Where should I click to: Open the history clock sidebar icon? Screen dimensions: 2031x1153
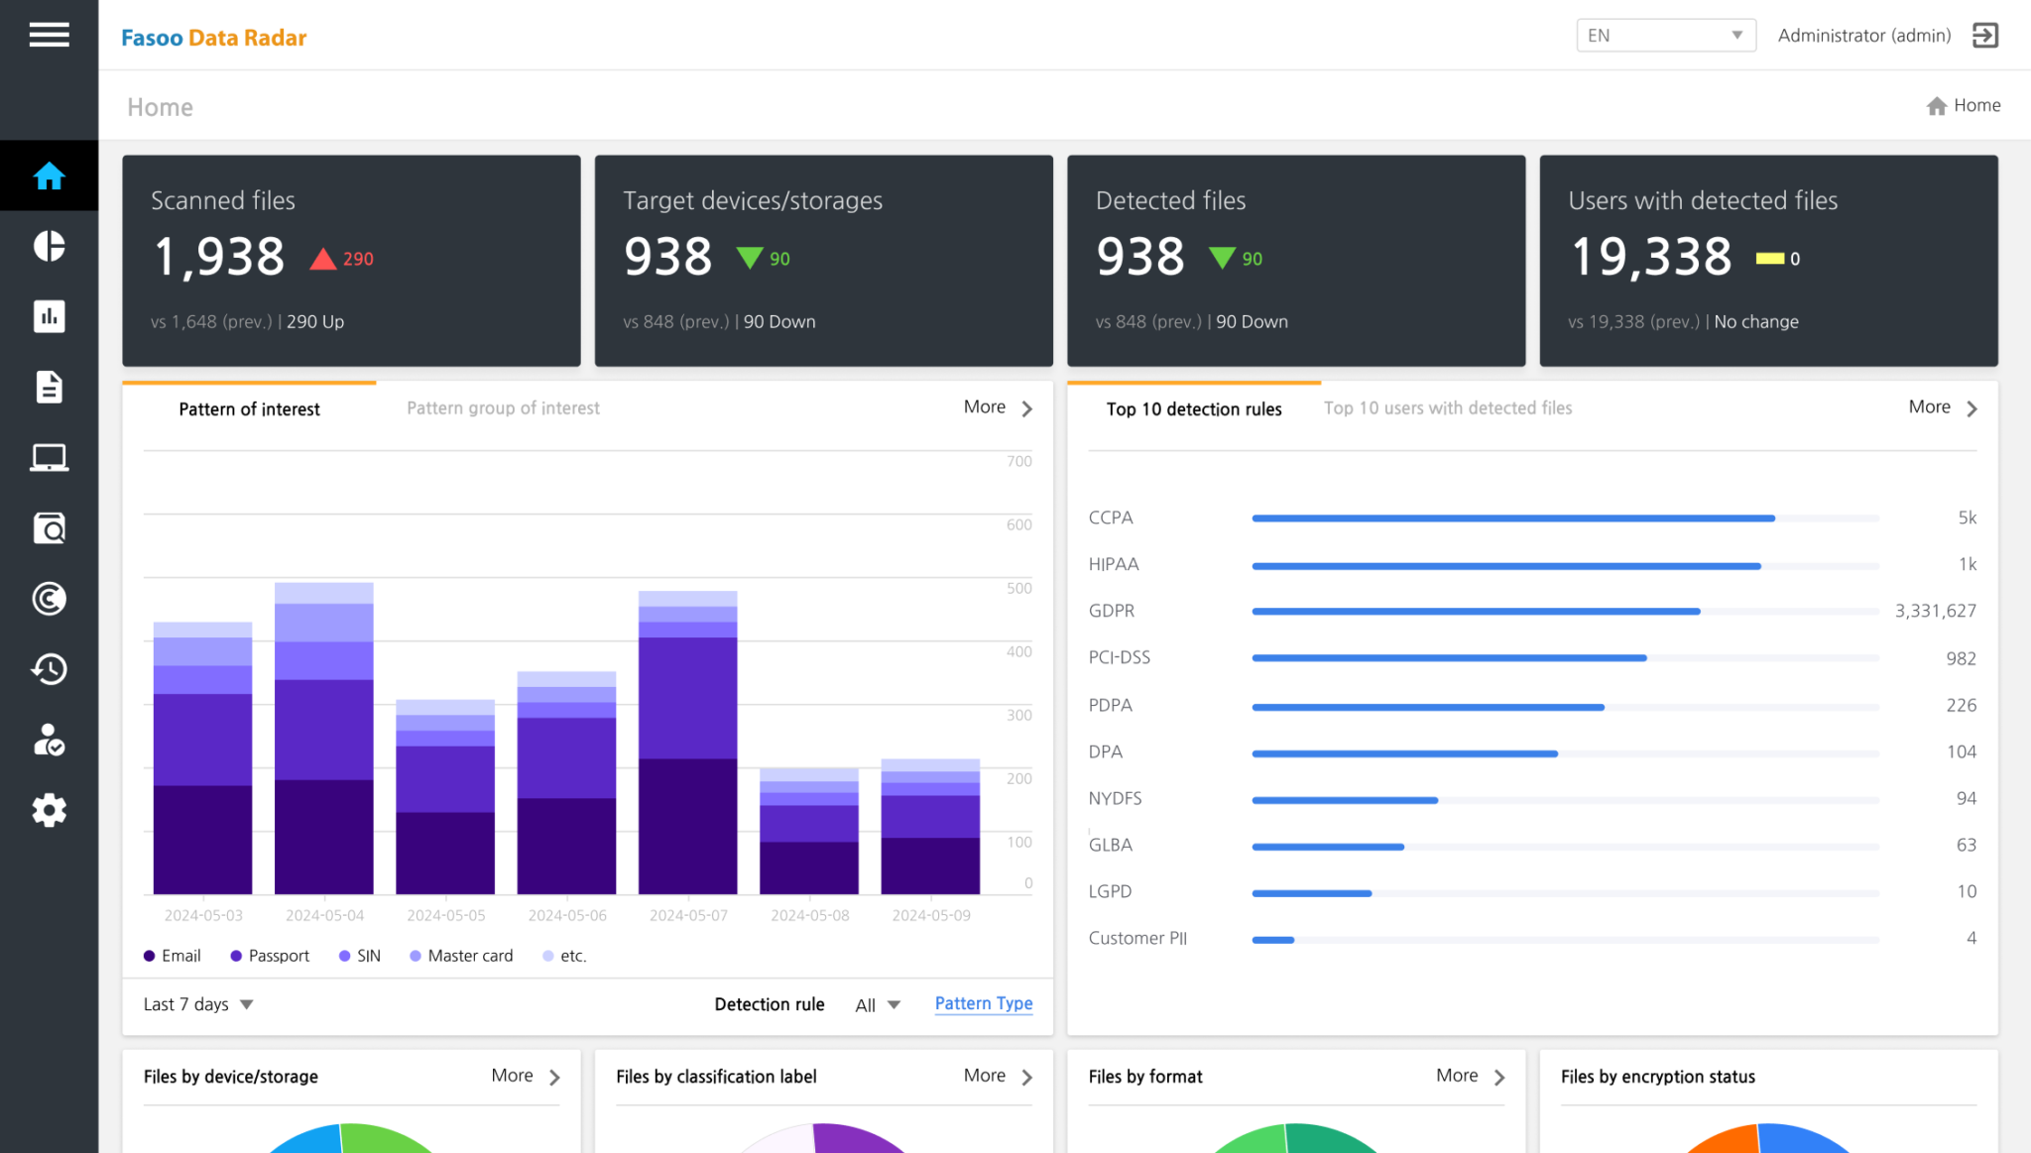point(49,669)
